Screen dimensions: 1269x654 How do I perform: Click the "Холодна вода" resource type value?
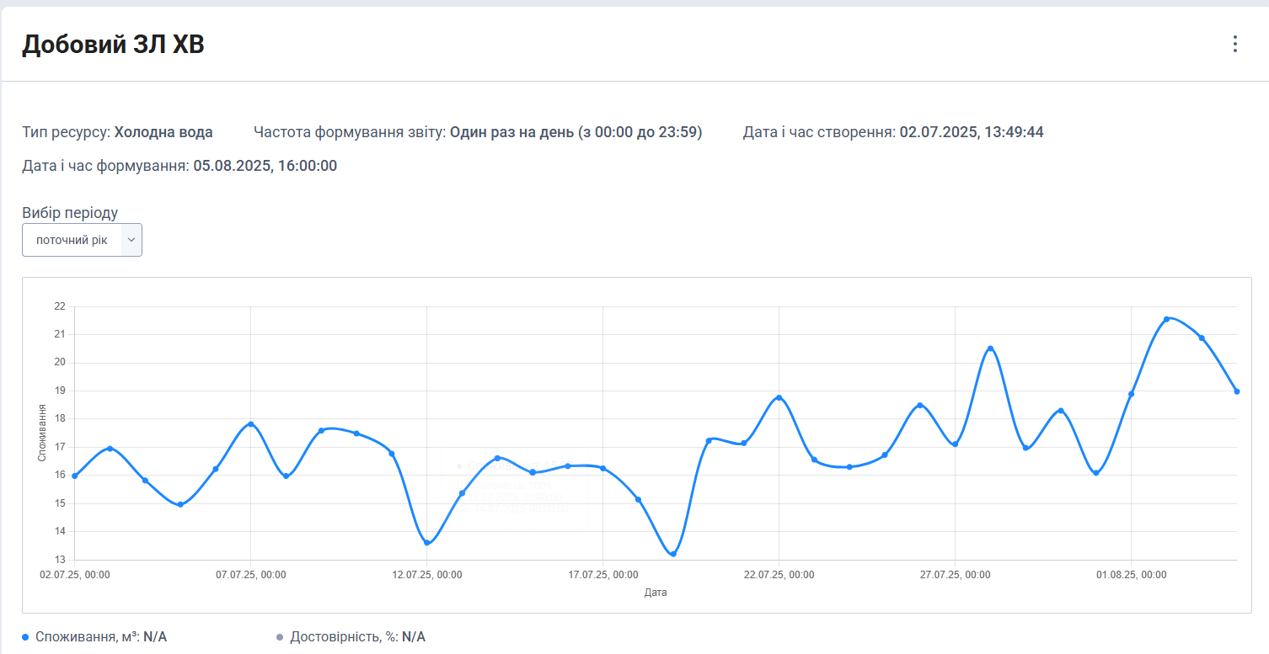pyautogui.click(x=163, y=132)
